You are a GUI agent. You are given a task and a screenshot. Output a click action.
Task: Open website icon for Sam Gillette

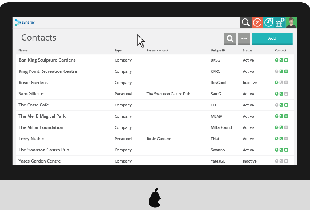tap(277, 94)
